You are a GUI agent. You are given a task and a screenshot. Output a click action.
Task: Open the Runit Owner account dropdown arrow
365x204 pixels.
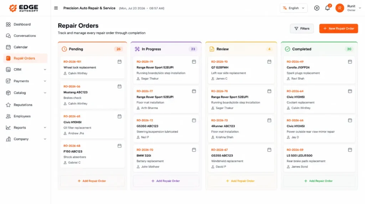[360, 8]
